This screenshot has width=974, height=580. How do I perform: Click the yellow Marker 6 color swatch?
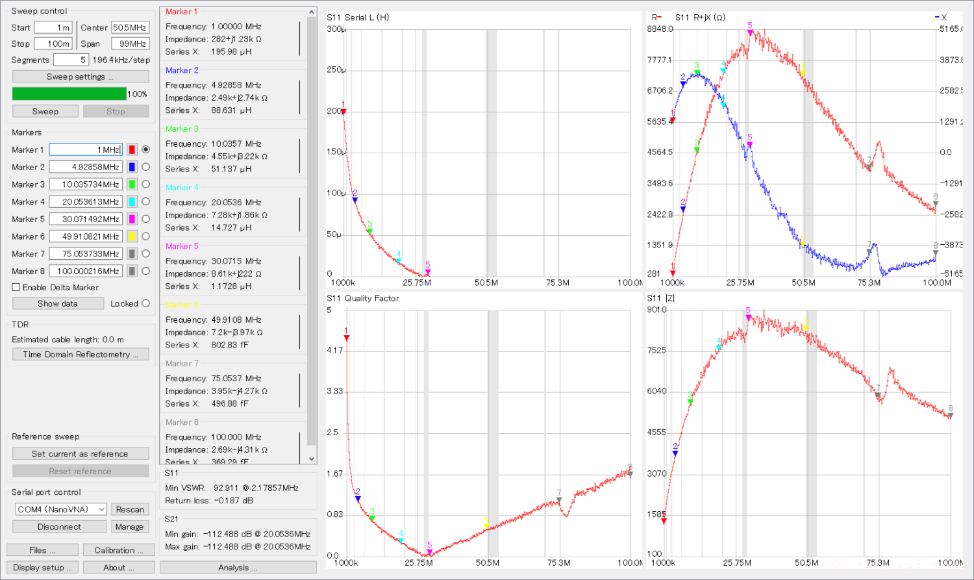click(132, 236)
